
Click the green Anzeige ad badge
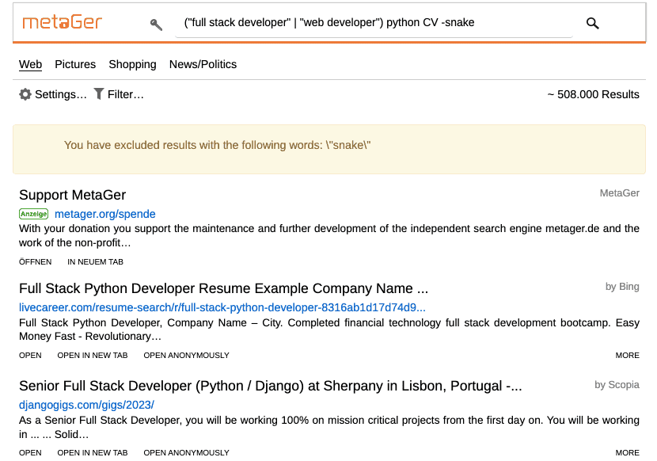point(34,214)
